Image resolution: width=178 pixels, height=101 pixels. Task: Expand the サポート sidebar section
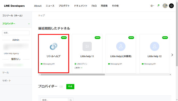(16, 81)
